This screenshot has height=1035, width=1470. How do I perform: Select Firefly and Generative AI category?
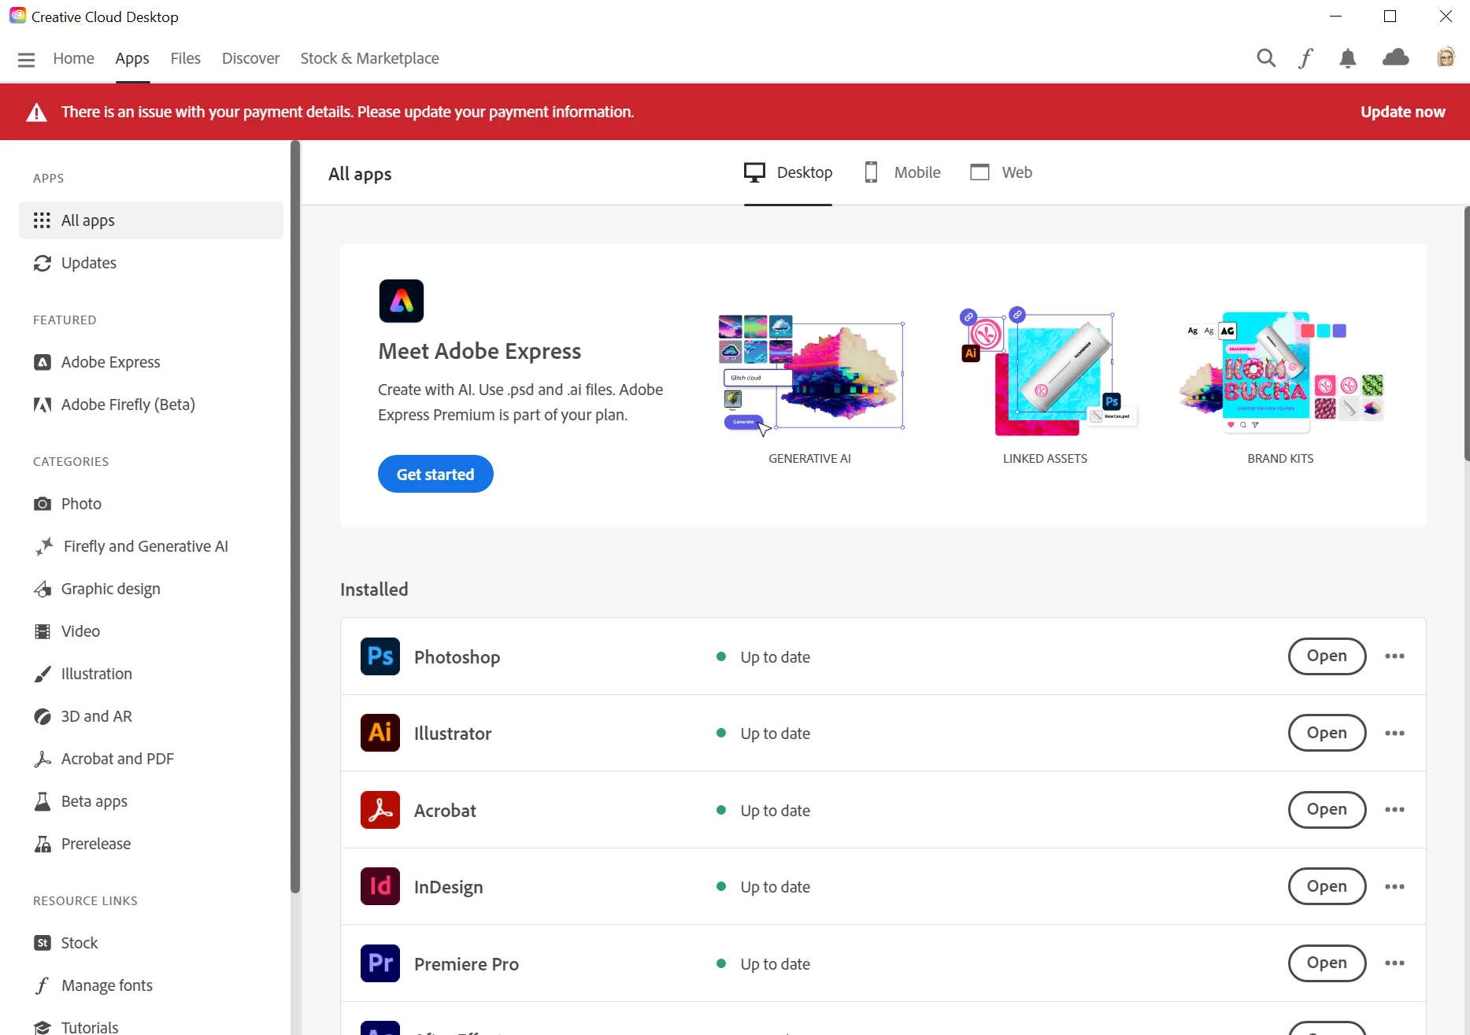[x=151, y=546]
